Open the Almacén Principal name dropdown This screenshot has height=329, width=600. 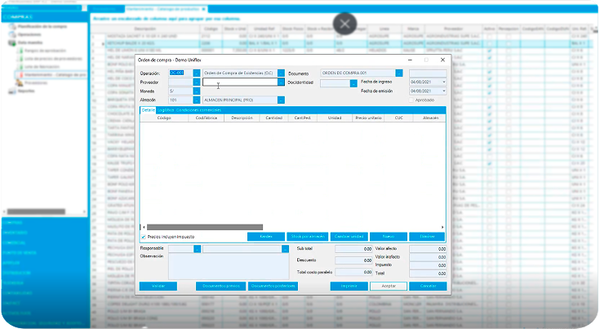coord(281,100)
